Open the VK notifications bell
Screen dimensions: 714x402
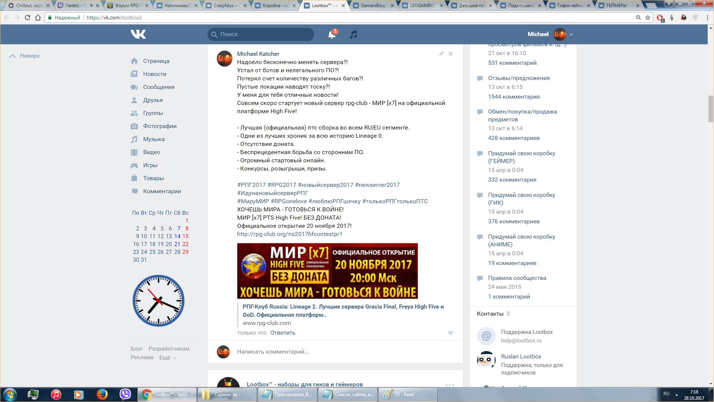tap(332, 34)
